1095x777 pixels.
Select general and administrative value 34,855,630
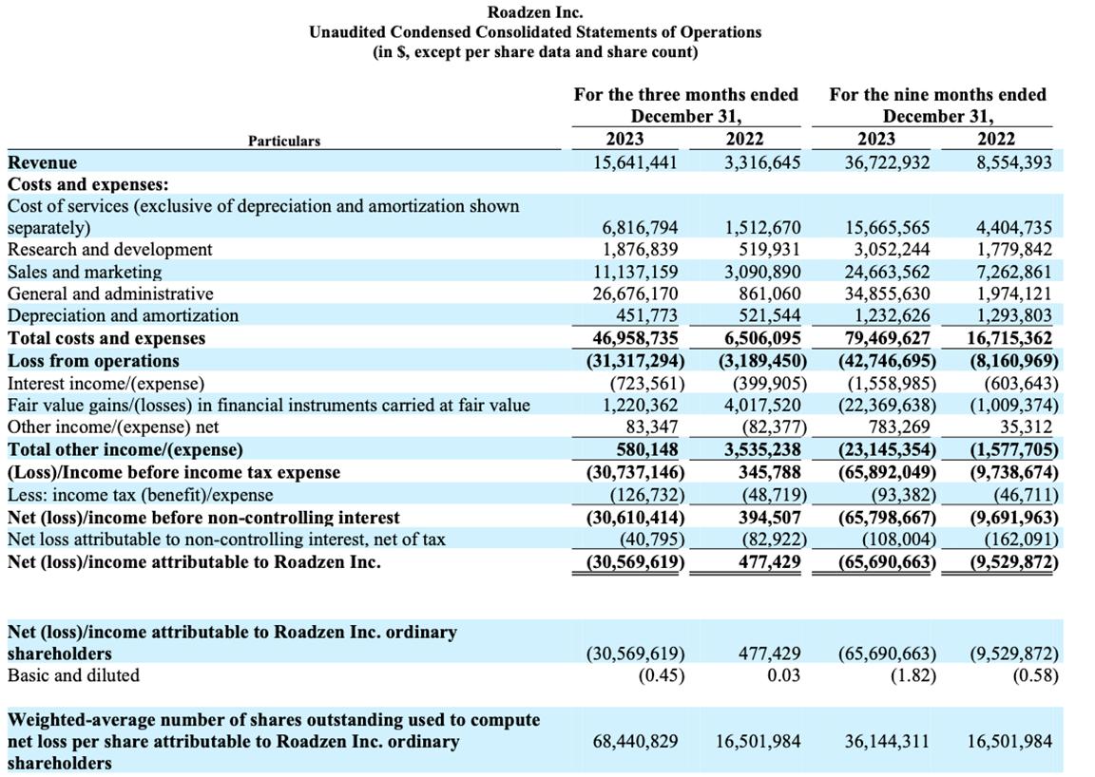click(888, 294)
